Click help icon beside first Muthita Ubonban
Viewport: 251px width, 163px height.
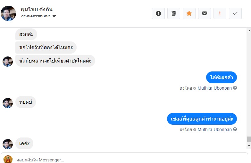(x=235, y=88)
